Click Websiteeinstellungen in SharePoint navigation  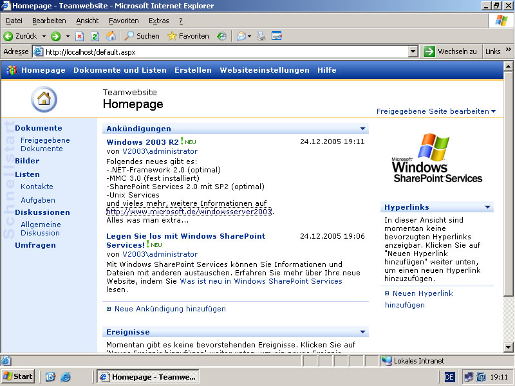click(x=264, y=70)
